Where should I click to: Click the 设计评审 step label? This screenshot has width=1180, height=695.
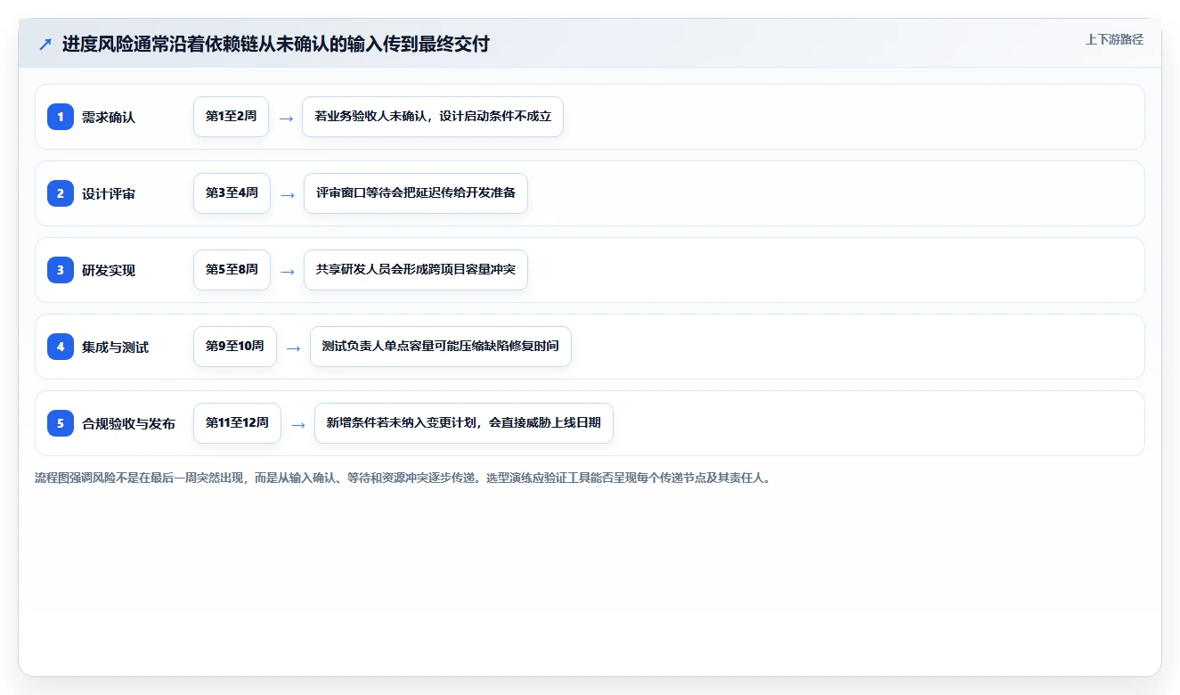109,193
